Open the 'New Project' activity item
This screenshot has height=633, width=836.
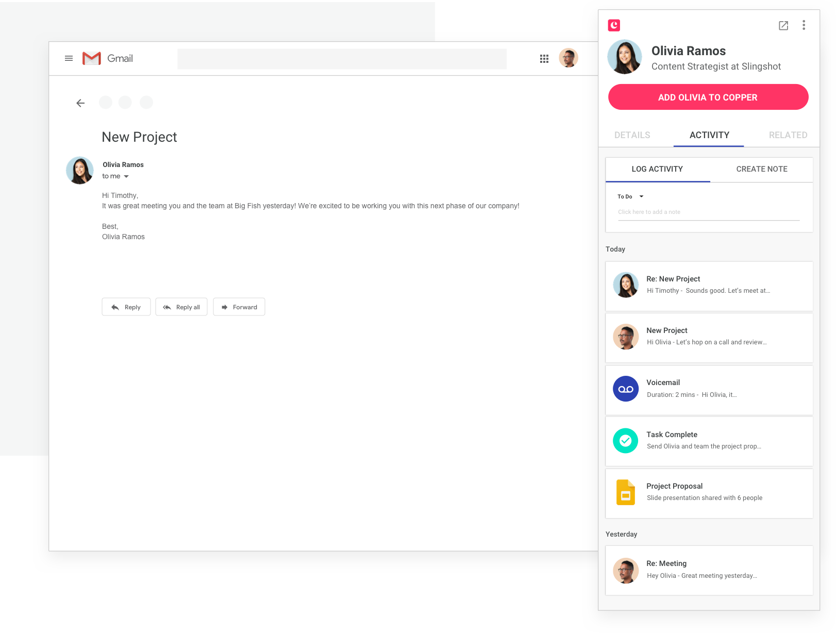(709, 338)
